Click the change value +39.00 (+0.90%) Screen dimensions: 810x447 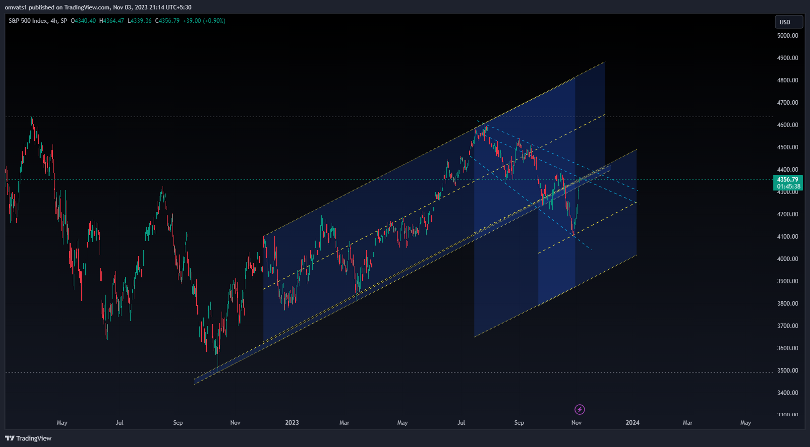tap(204, 21)
